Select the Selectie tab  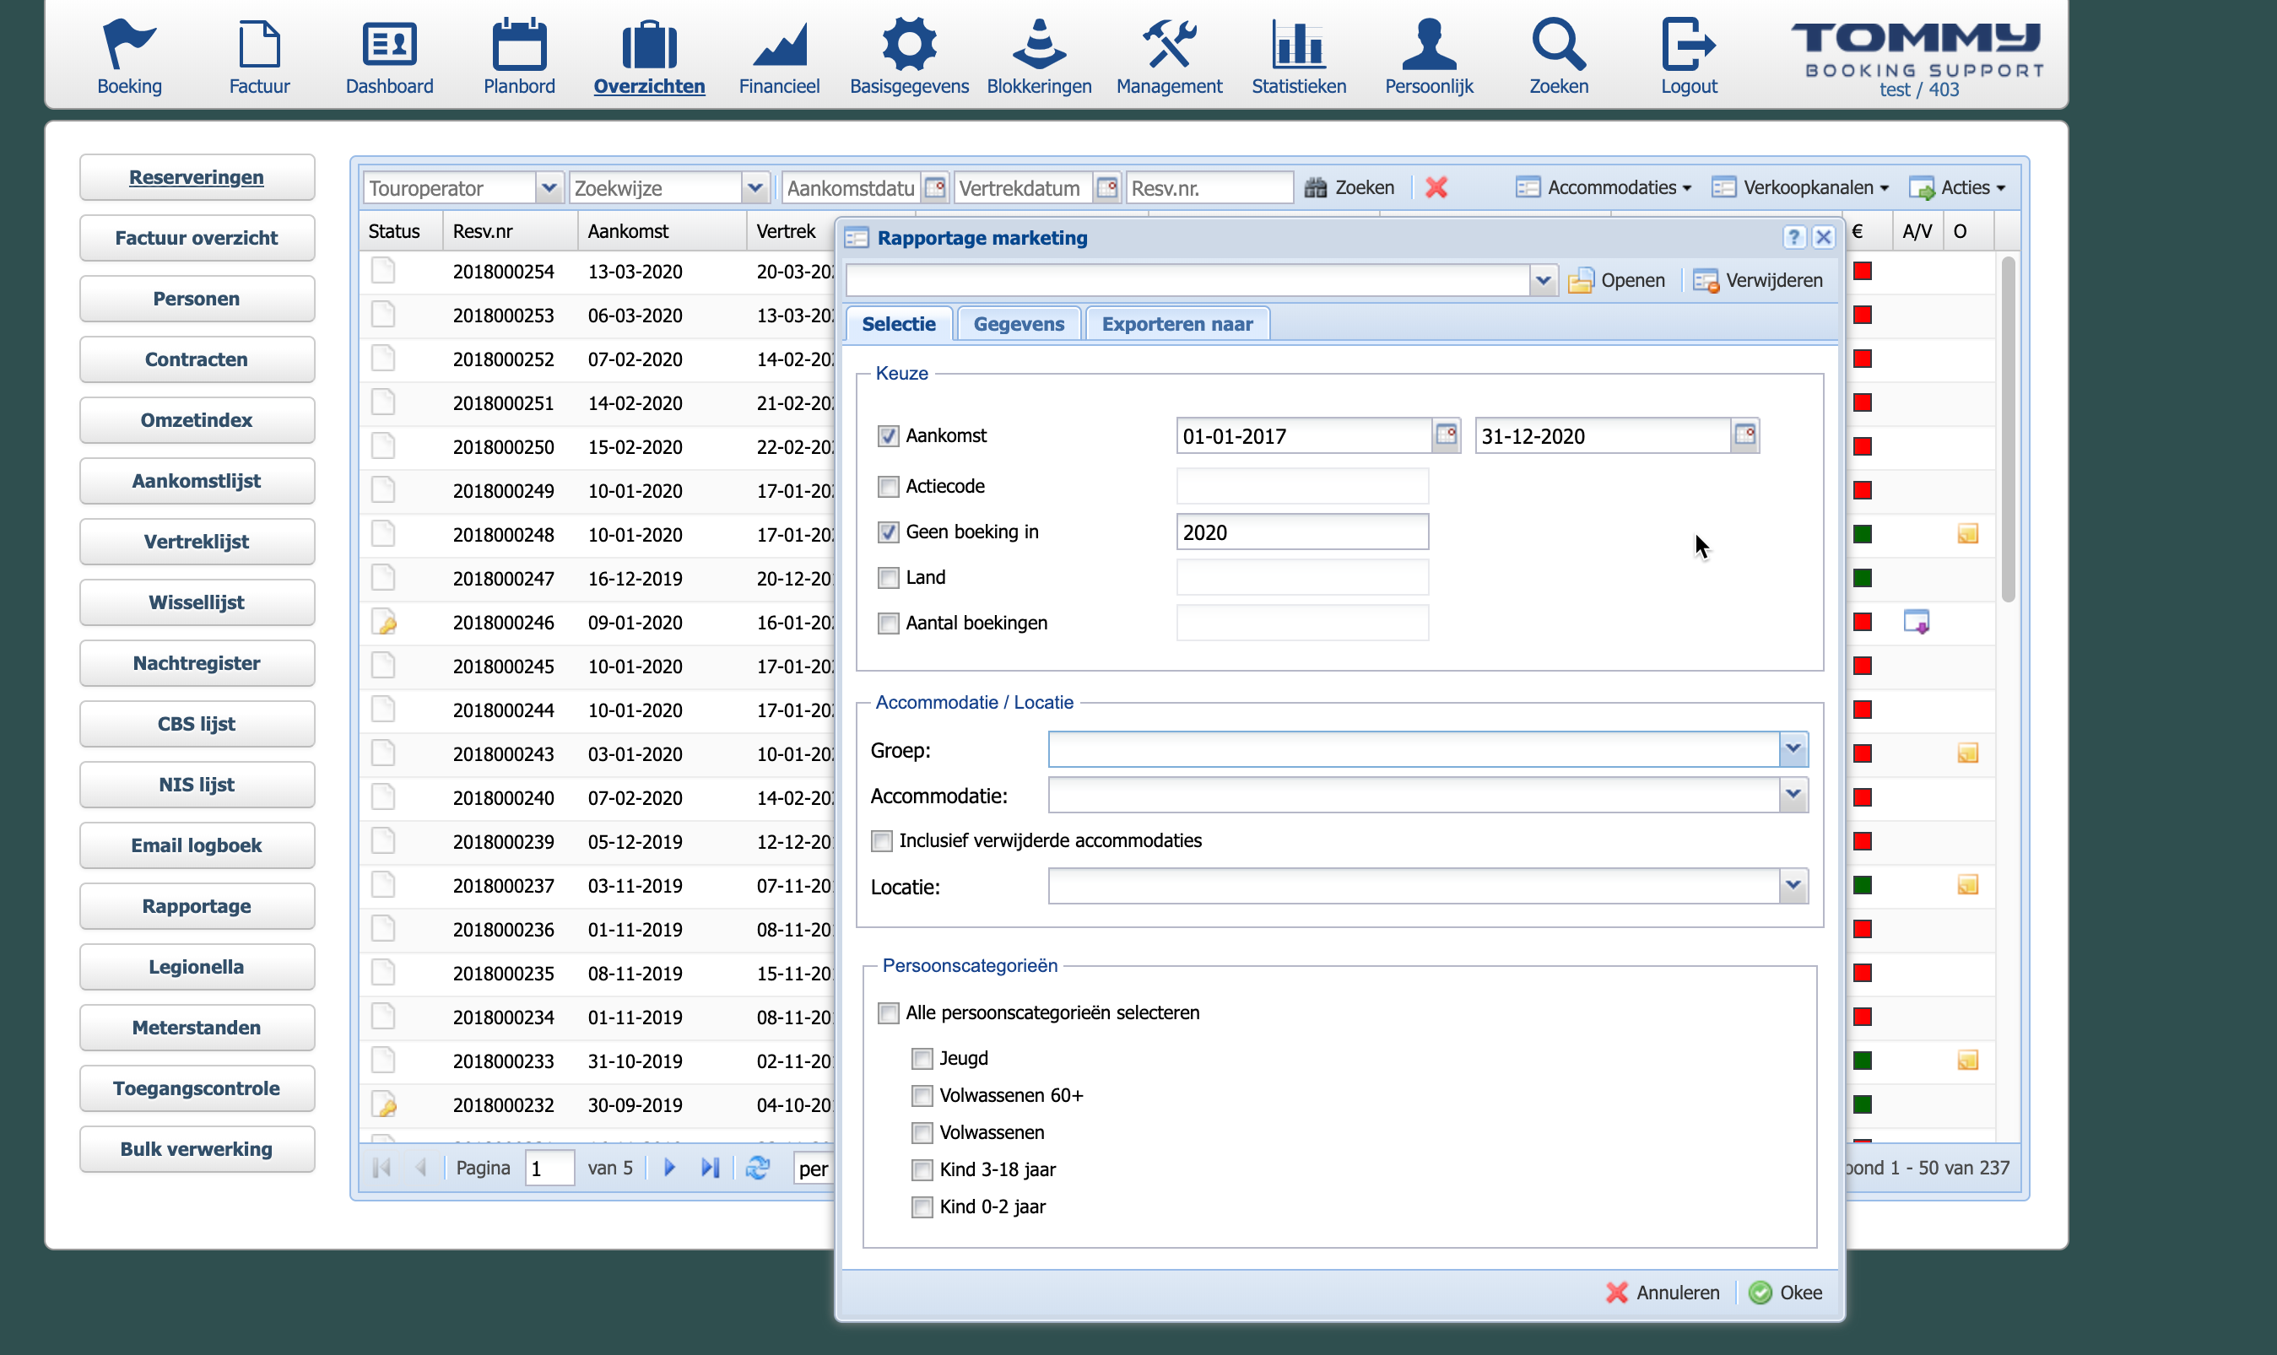pos(899,324)
